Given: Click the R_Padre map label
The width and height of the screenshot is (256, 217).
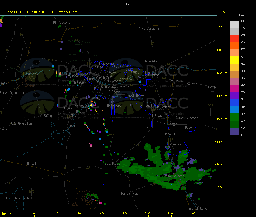Looking at the screenshot, I should coord(163,107).
